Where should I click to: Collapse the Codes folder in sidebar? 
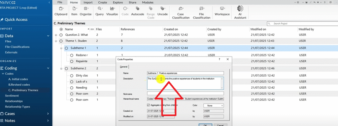pyautogui.click(x=3, y=74)
